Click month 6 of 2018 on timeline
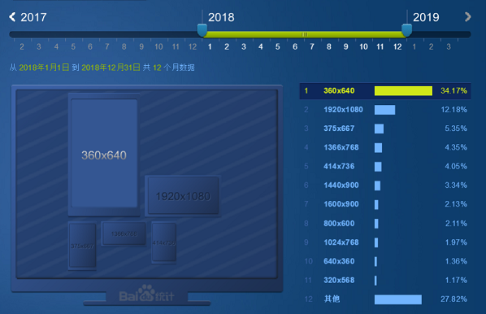The width and height of the screenshot is (486, 314). pos(295,47)
